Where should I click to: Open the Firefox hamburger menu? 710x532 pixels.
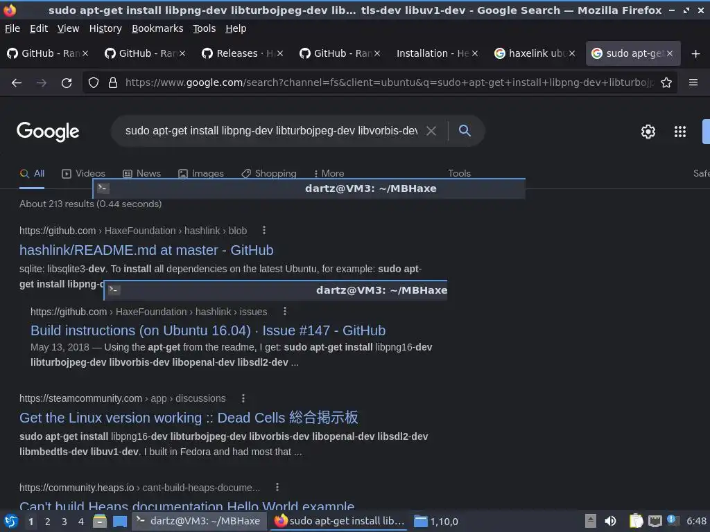(x=693, y=82)
